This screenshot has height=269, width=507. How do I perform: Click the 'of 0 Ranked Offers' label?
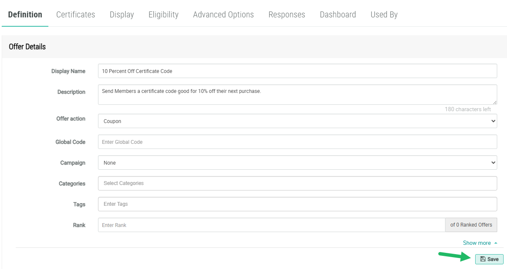471,225
